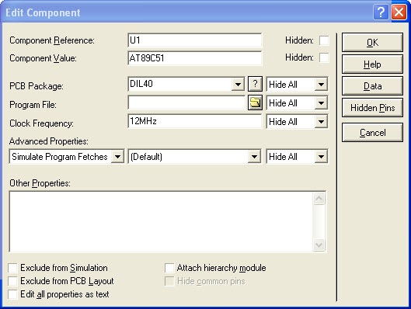Enable Exclude from PCB Layout

pyautogui.click(x=12, y=281)
